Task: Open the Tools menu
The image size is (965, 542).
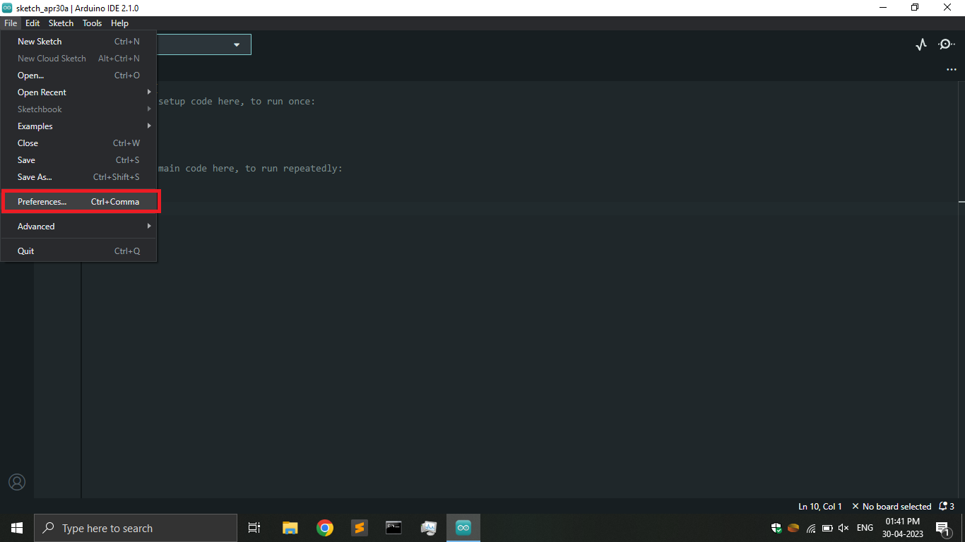Action: (92, 23)
